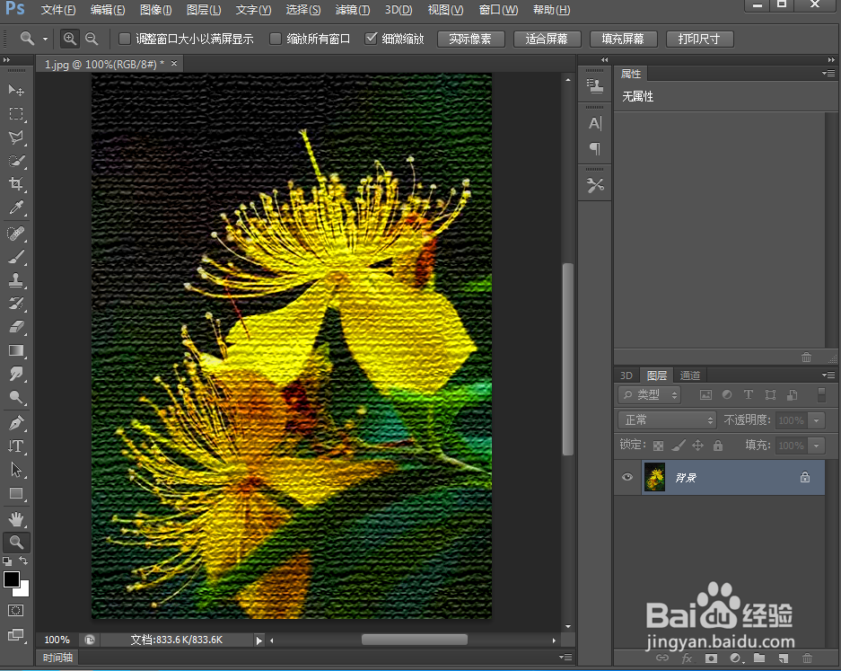Screen dimensions: 841x671
Task: Select the Zoom tool in toolbox
Action: [x=16, y=543]
